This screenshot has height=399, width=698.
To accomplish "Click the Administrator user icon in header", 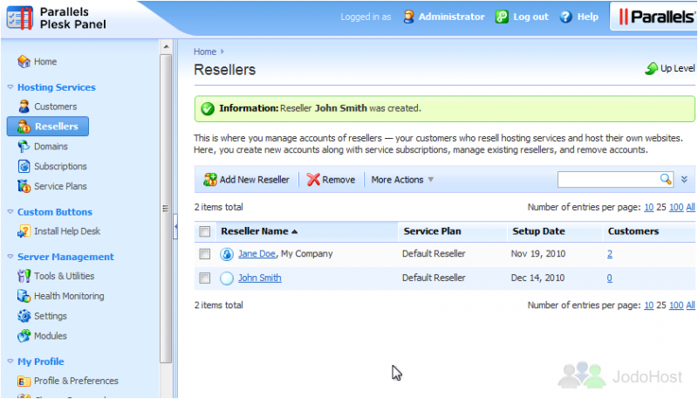I will click(408, 17).
